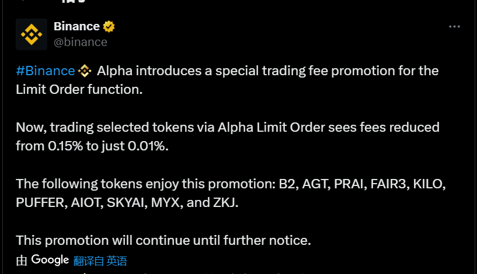Open the #Binance hashtag link
This screenshot has height=274, width=477.
point(46,71)
